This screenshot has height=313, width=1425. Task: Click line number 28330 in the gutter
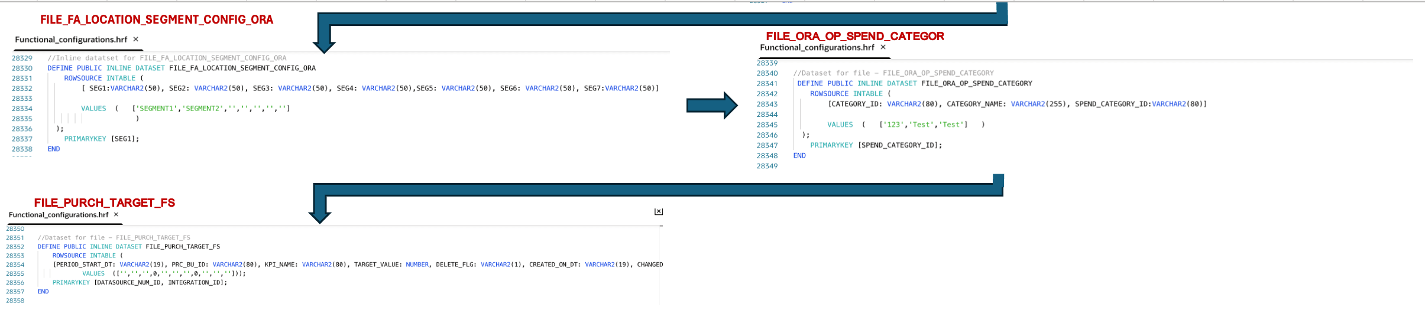[22, 68]
